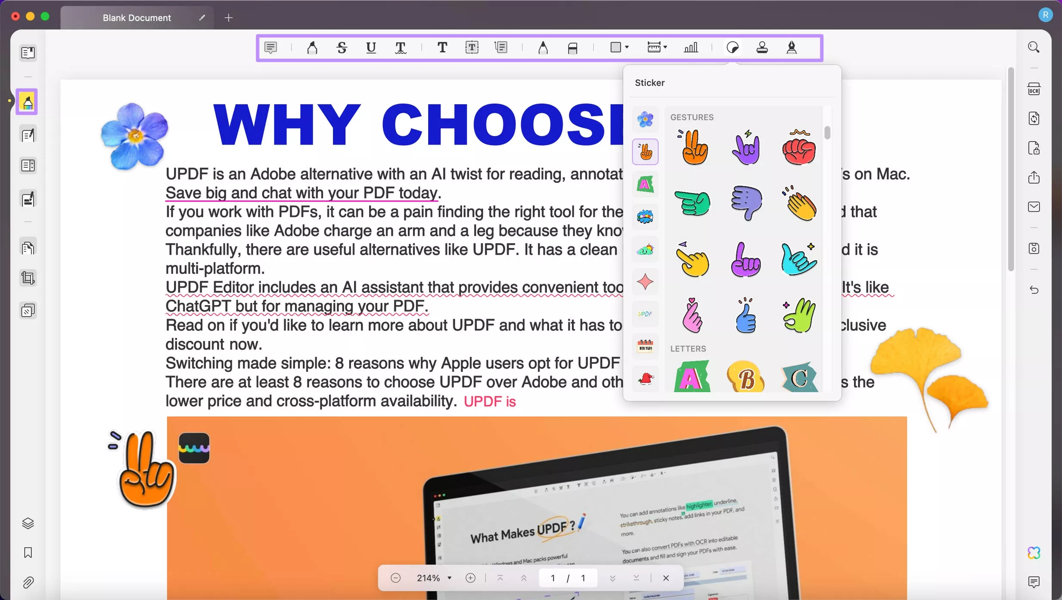Select the highlight annotation tool

point(311,47)
